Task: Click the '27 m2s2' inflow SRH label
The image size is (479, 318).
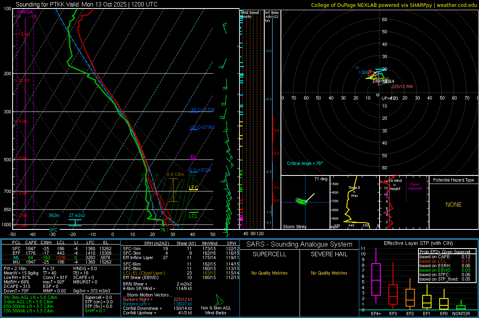Action: (77, 215)
